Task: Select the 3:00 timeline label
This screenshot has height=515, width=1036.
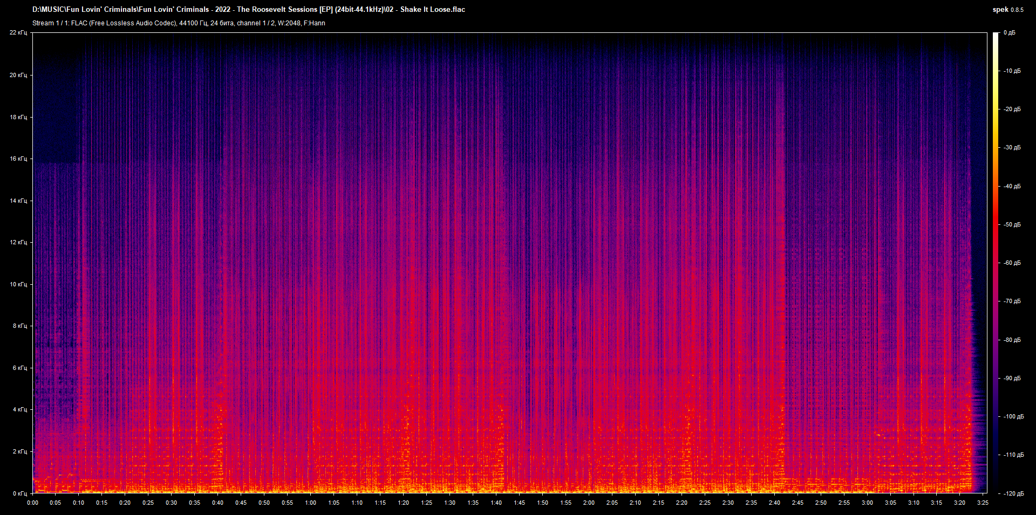Action: click(867, 503)
